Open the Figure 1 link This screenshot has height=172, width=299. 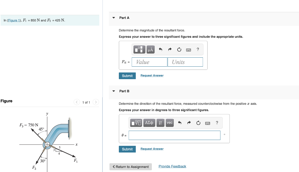[x=14, y=20]
